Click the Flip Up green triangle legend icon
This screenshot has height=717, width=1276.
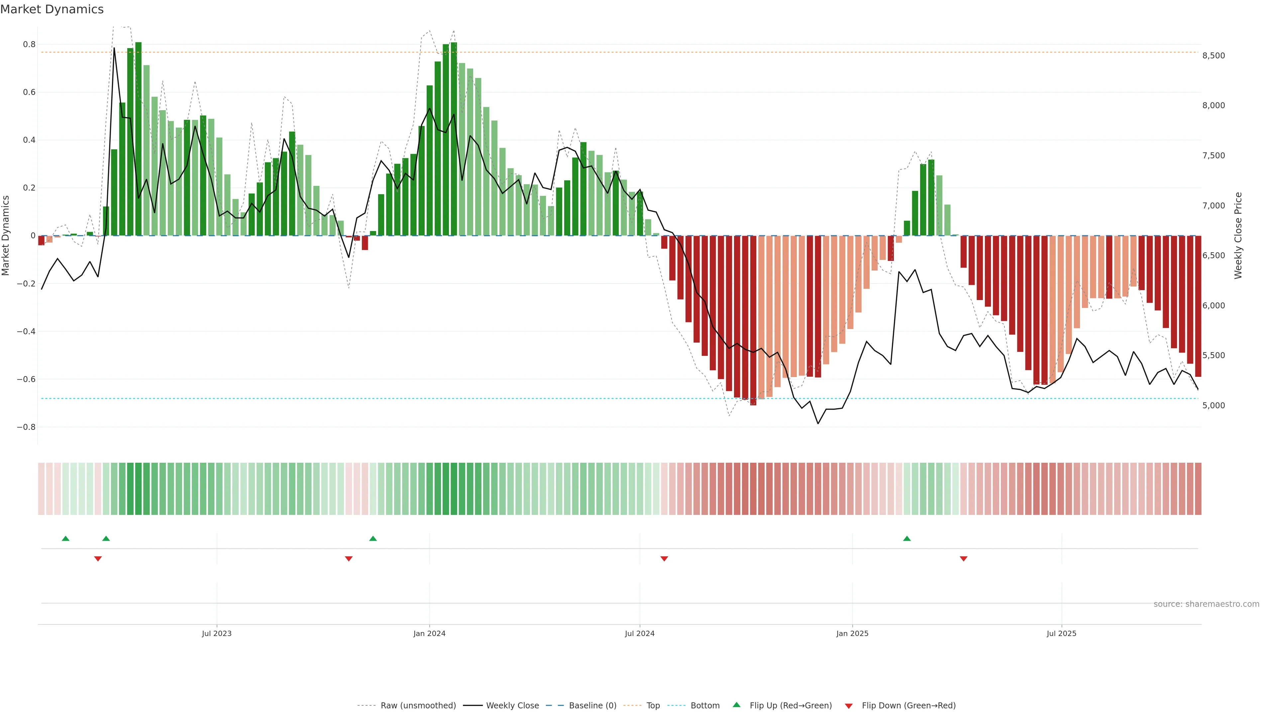tap(737, 705)
